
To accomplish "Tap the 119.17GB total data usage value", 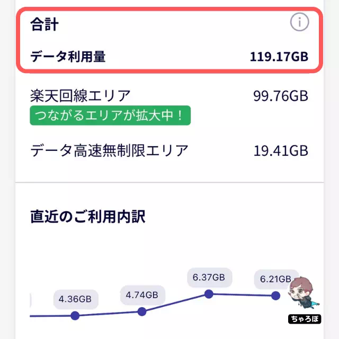I will (x=279, y=57).
